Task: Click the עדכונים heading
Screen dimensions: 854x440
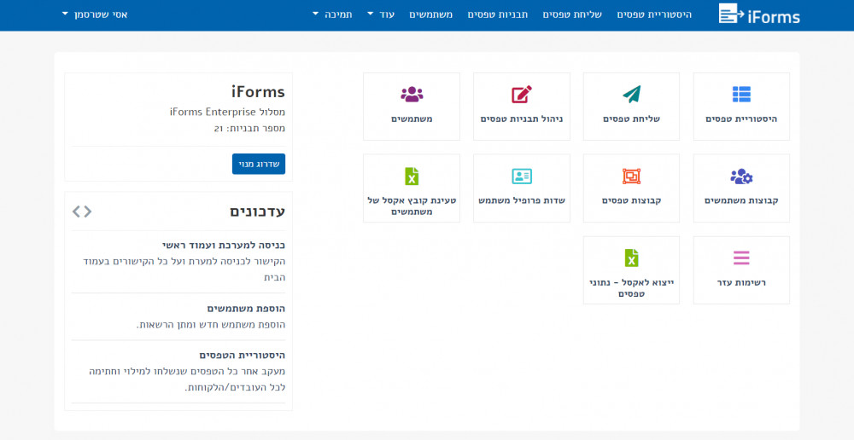Action: [x=258, y=211]
